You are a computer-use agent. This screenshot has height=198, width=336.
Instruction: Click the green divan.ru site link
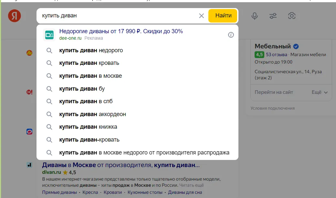(52, 172)
